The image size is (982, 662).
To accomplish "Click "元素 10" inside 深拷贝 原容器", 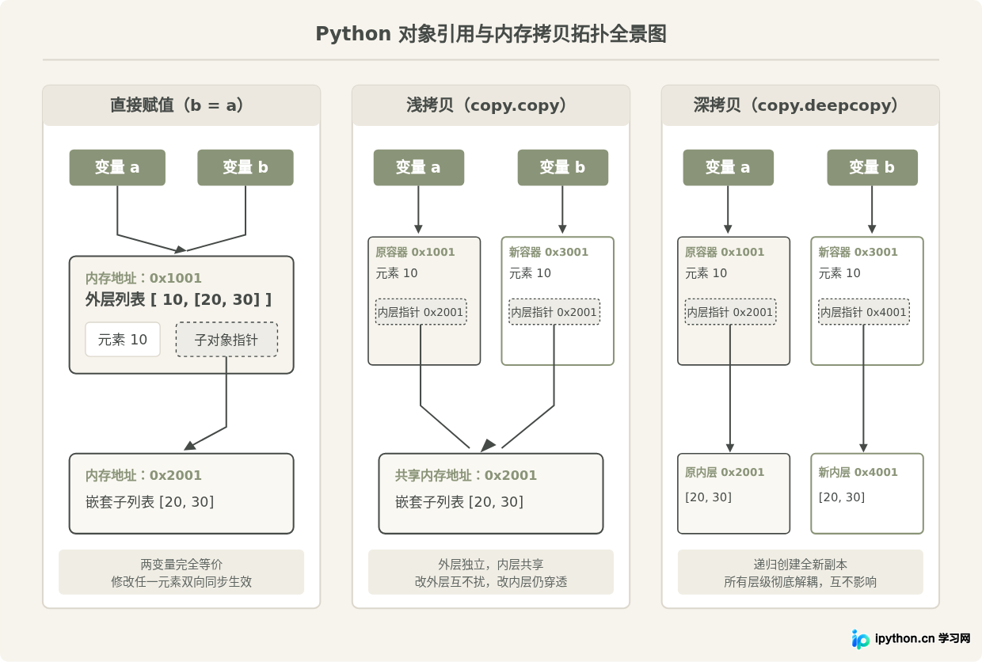I will (706, 273).
